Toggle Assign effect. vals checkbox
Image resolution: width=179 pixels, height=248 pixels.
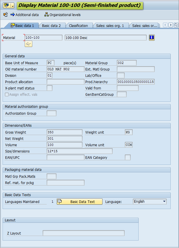(x=7, y=95)
